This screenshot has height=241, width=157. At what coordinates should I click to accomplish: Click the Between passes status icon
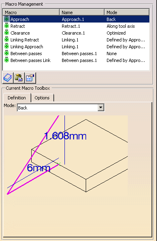coord(6,54)
